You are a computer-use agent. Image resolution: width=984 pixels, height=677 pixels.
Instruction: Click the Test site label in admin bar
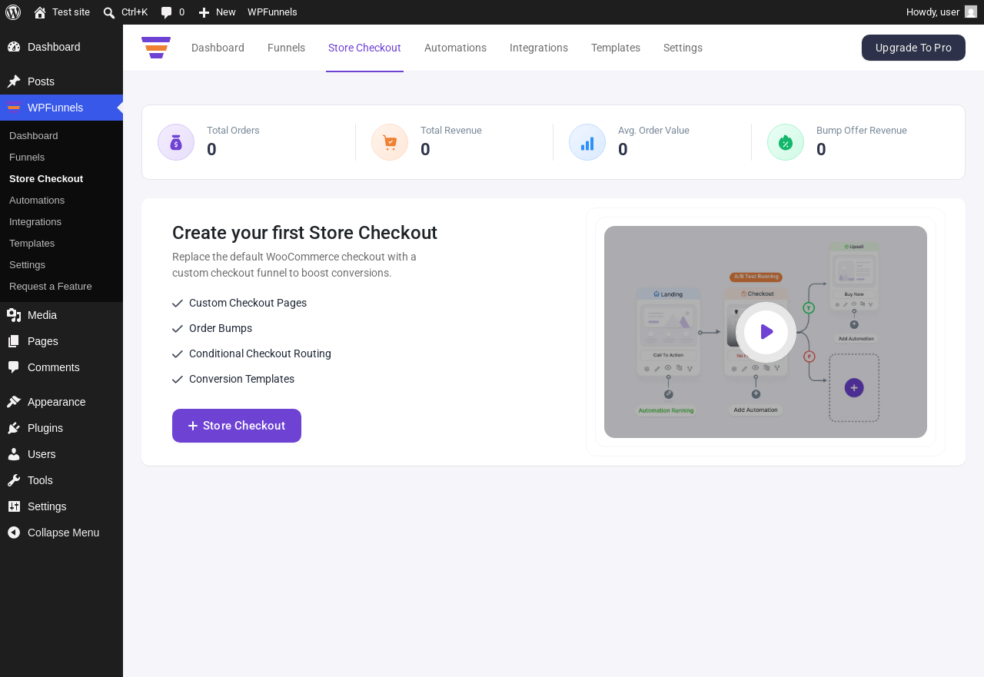point(71,12)
